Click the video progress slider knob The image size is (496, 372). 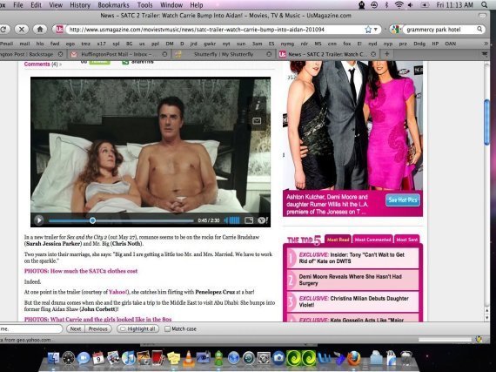(92, 220)
